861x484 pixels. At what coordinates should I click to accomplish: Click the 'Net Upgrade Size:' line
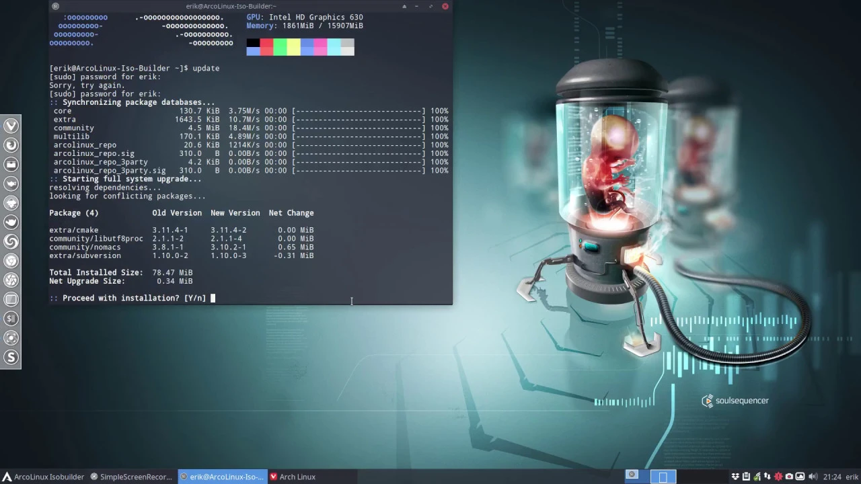click(x=121, y=282)
